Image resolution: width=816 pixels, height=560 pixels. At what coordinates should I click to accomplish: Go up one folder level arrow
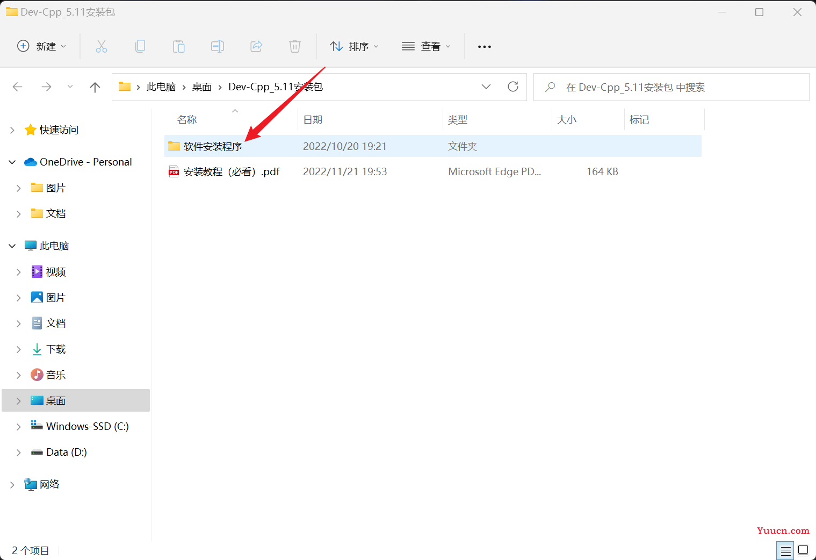pyautogui.click(x=95, y=87)
